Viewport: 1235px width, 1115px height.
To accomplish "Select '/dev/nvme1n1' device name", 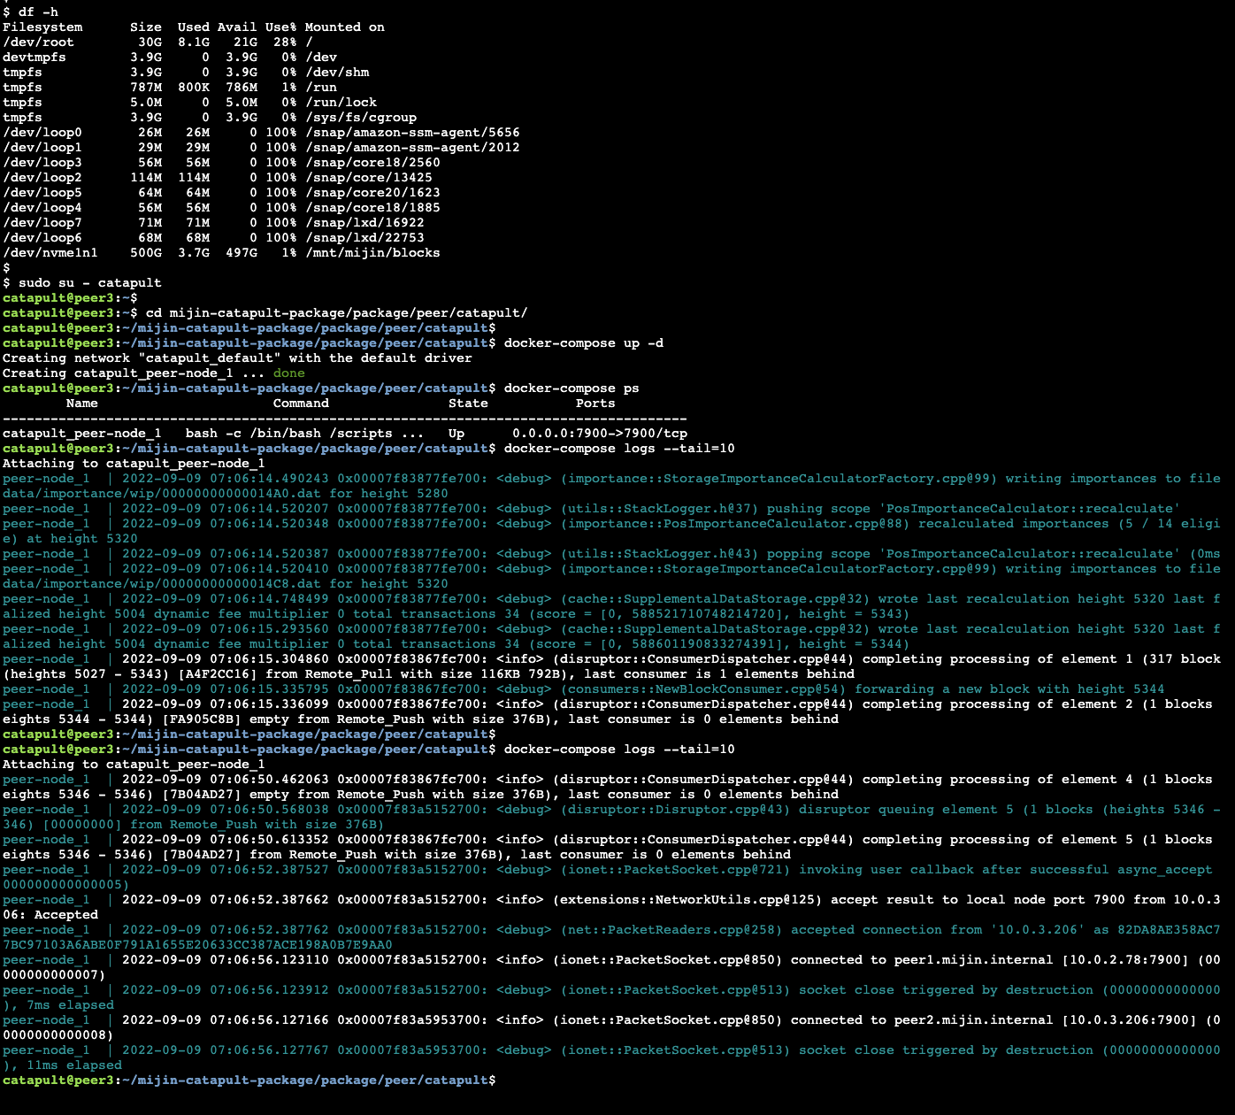I will [50, 252].
